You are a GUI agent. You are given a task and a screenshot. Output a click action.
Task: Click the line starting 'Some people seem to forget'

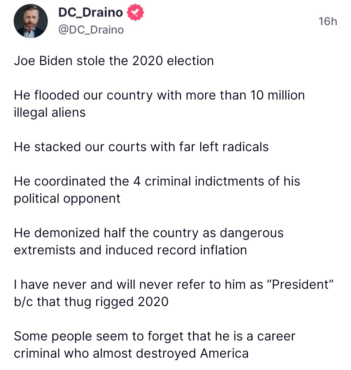coord(155,337)
